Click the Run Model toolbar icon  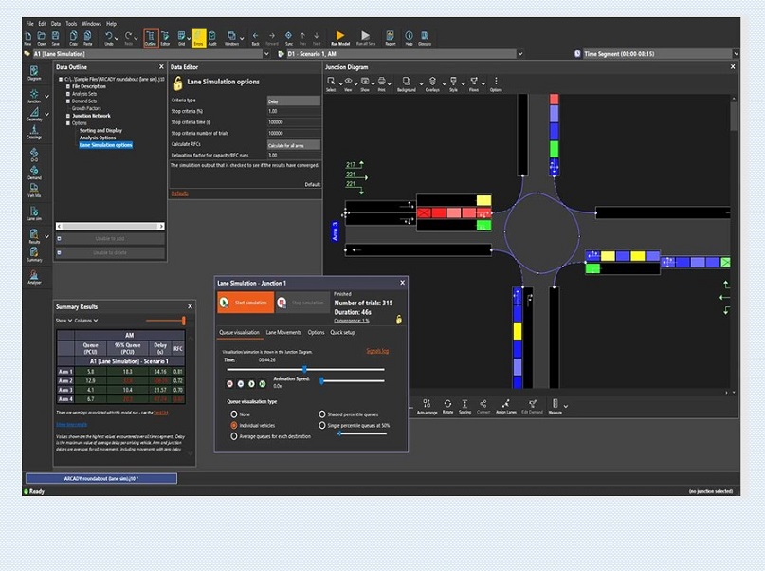(339, 37)
